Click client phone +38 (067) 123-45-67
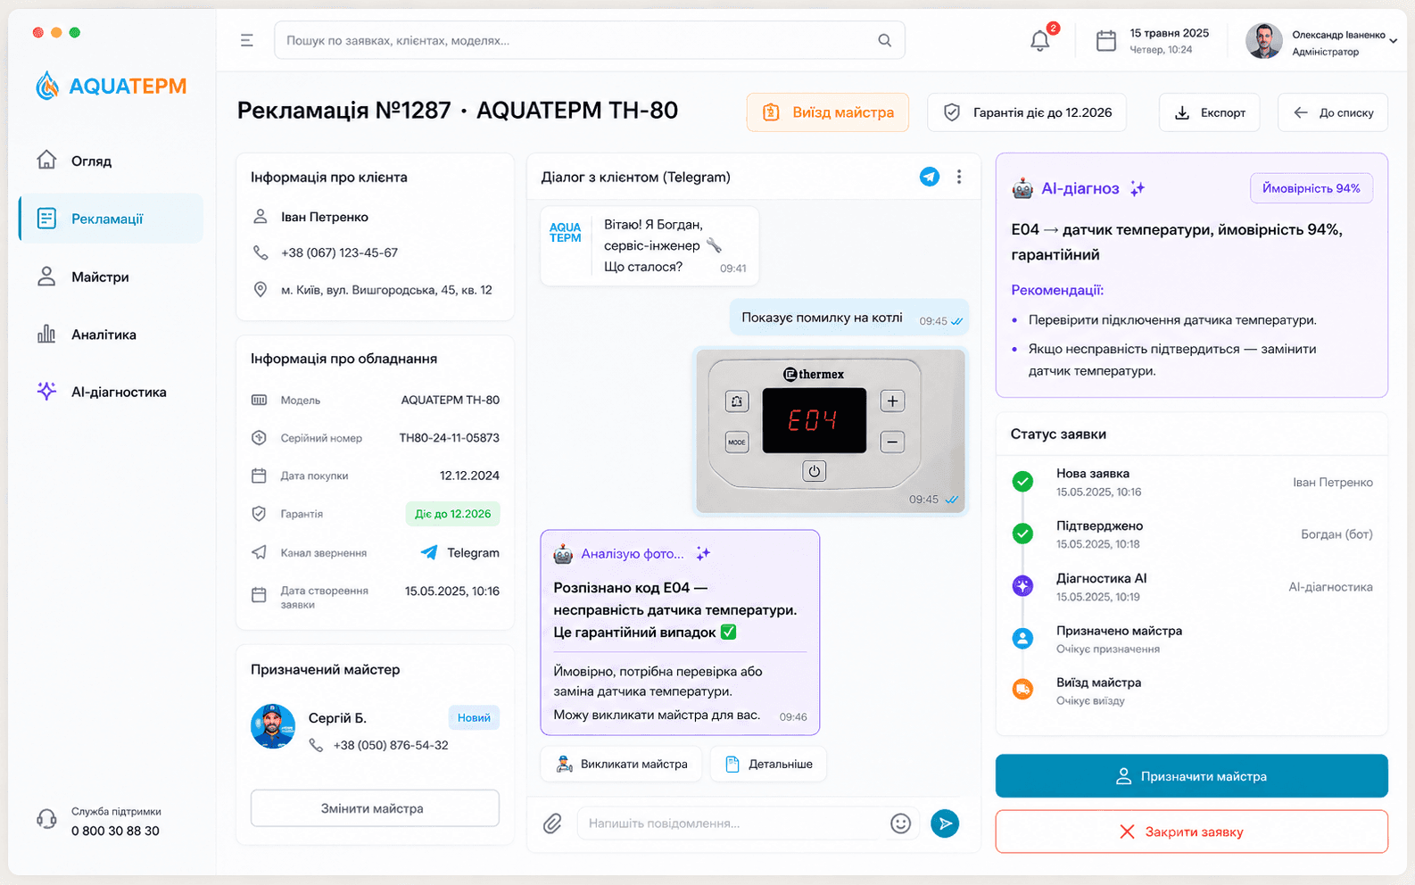The image size is (1415, 885). 339,252
